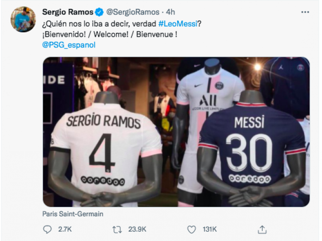The width and height of the screenshot is (322, 241).
Task: Click the 23.9K retweet count
Action: 138,229
